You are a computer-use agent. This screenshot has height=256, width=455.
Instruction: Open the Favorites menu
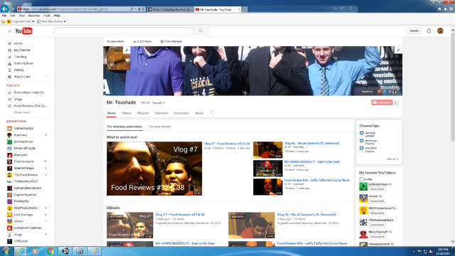tap(34, 16)
